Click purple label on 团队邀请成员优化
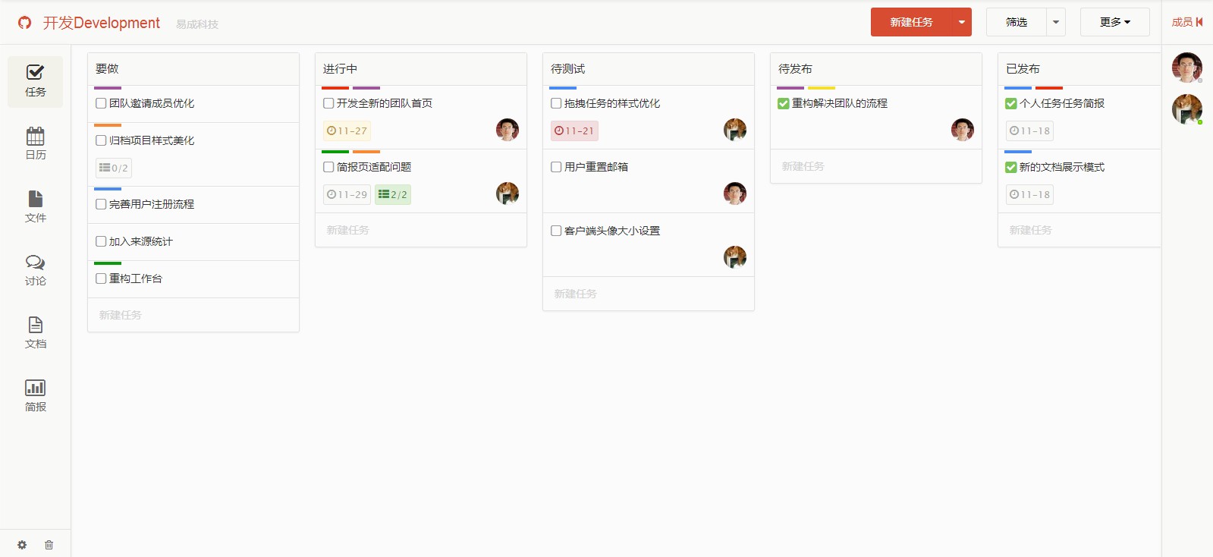Screen dimensions: 1213x557 108,88
